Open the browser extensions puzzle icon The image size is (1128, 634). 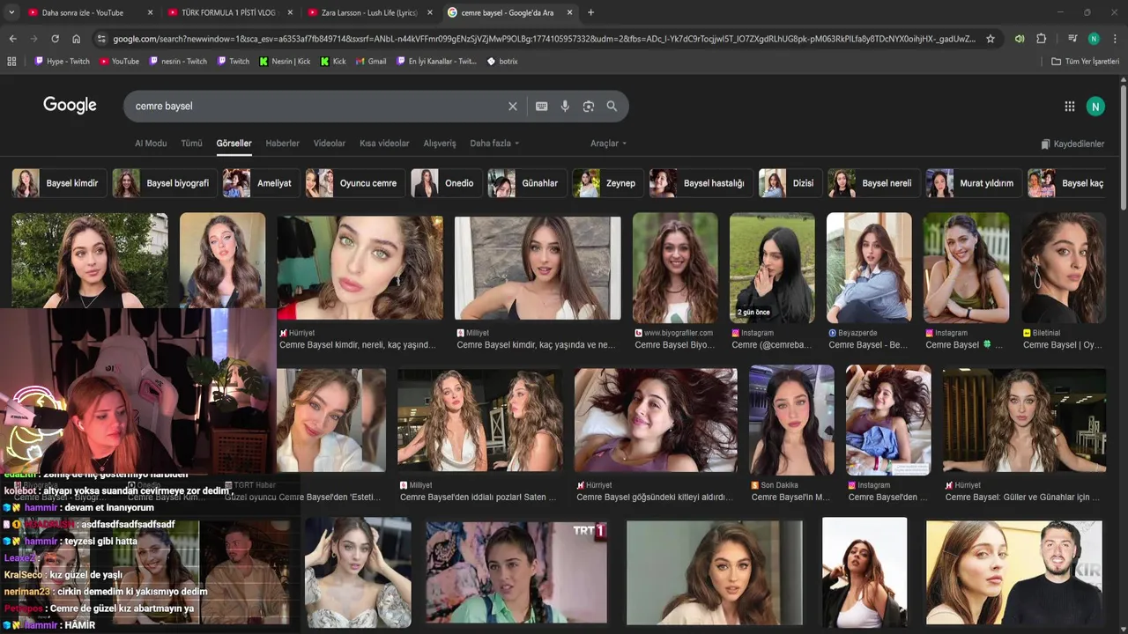click(x=1041, y=39)
